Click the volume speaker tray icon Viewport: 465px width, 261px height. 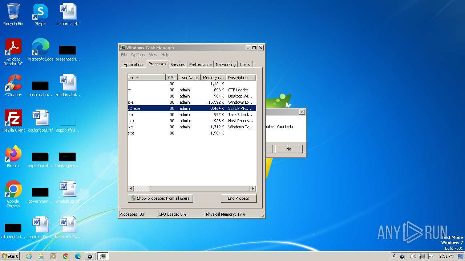[413, 256]
